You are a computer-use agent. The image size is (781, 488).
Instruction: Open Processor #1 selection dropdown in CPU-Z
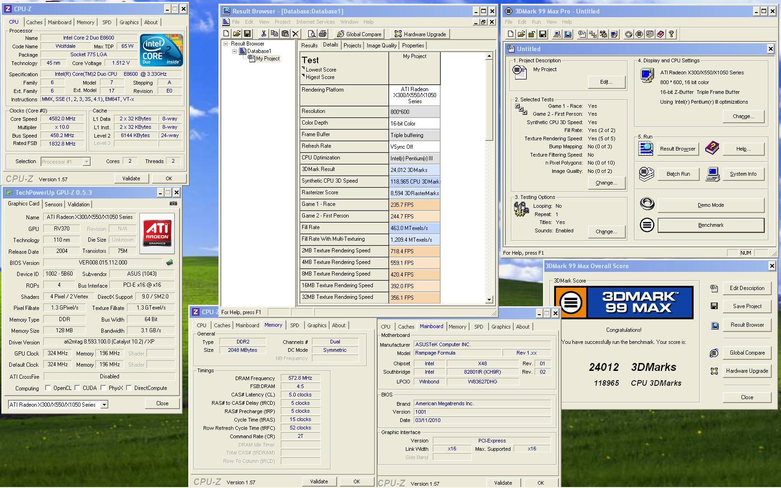pos(86,162)
